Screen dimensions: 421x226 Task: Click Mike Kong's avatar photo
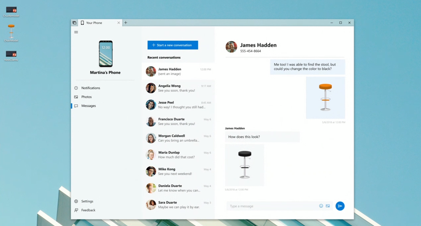point(151,171)
